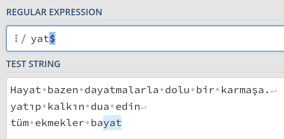Click the newline marker after 'edin'
Viewport: 284px width, 139px height.
click(143, 108)
